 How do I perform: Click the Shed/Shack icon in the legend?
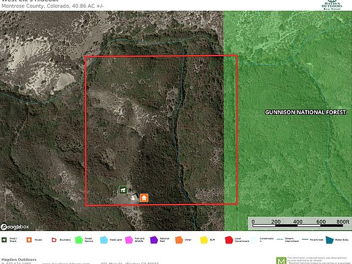pyautogui.click(x=4, y=240)
